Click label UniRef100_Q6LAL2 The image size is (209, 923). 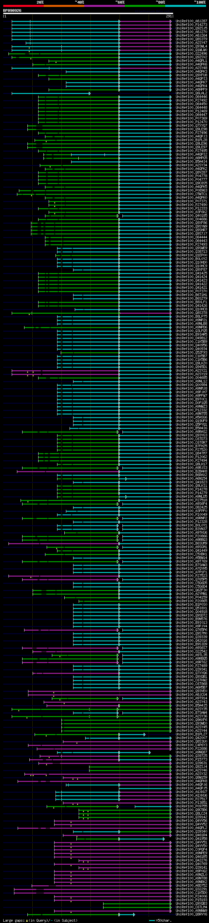coord(191,93)
